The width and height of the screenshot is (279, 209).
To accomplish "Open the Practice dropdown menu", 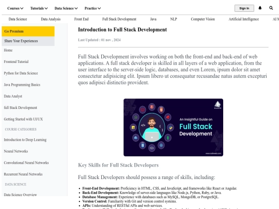I will click(x=92, y=8).
